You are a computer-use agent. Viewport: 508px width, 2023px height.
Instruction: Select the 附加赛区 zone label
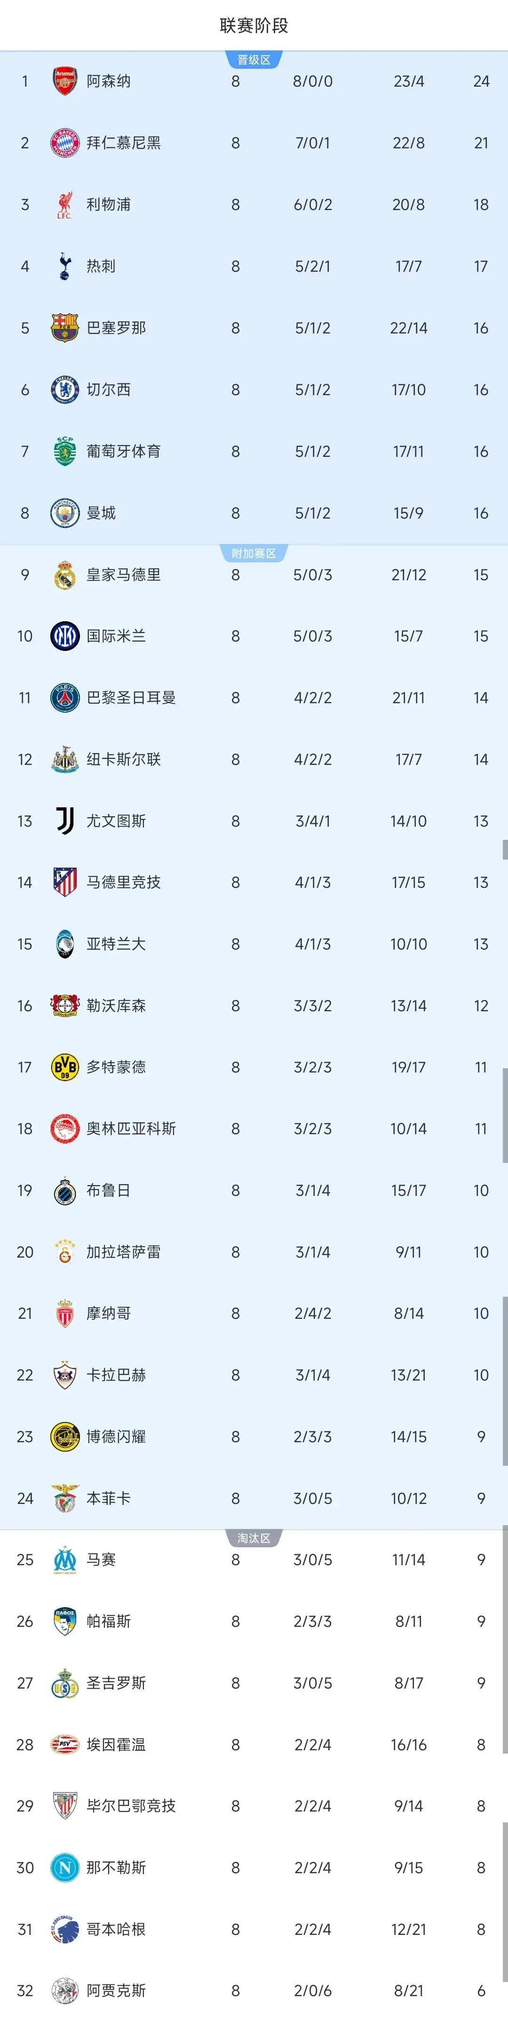(x=253, y=553)
